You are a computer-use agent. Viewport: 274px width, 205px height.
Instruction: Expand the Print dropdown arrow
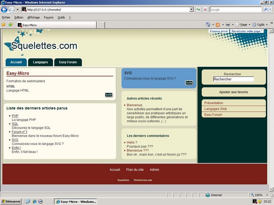[233, 25]
